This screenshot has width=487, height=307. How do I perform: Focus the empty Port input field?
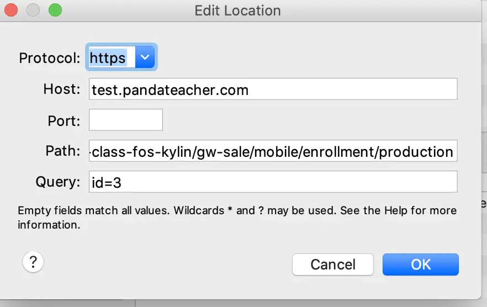pos(126,120)
